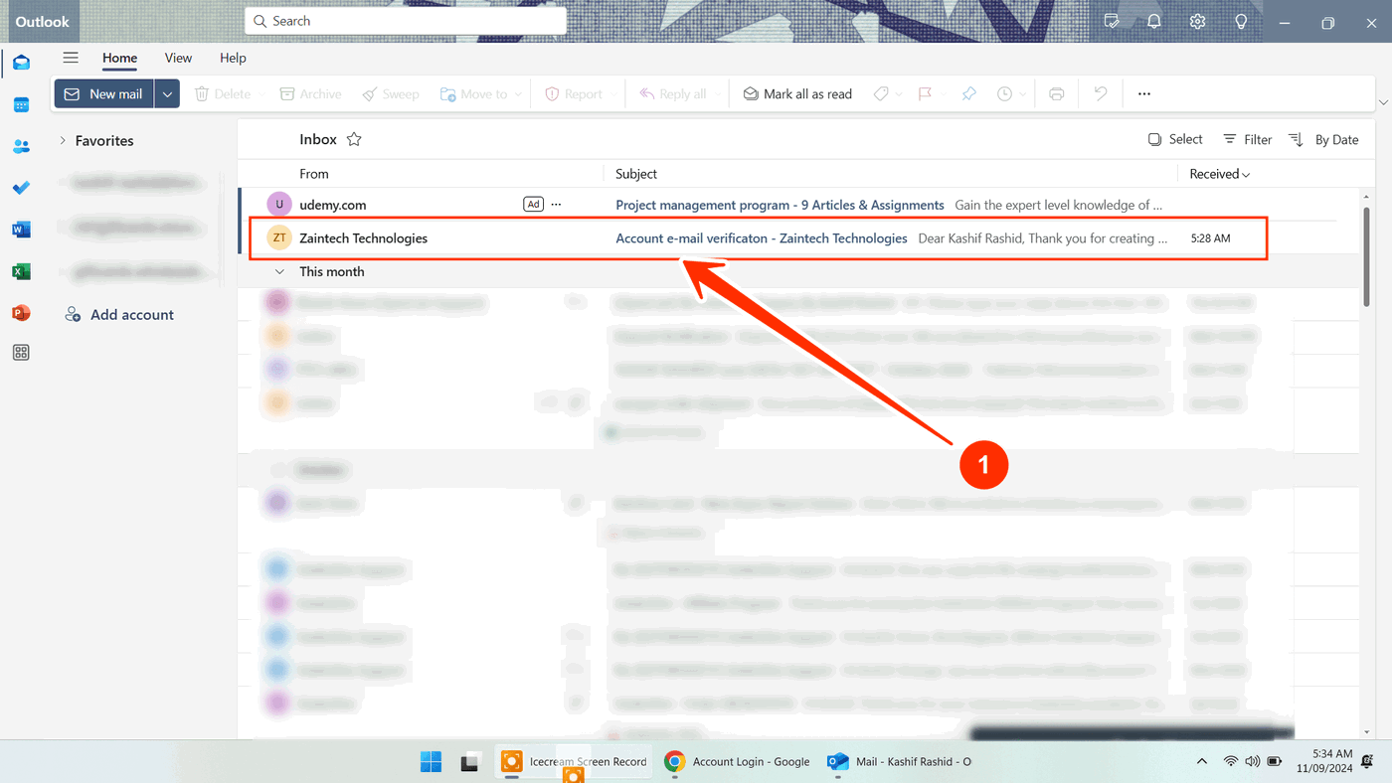Switch to the View tab
This screenshot has height=783, width=1392.
click(x=178, y=58)
